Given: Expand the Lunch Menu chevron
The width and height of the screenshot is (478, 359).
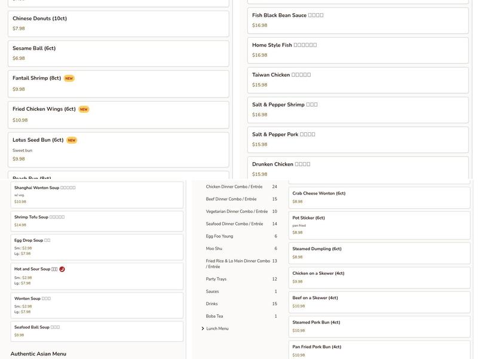Looking at the screenshot, I should click(x=203, y=328).
